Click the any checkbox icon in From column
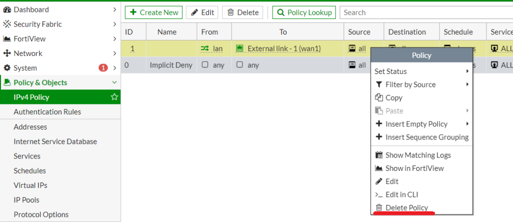513x222 pixels. click(x=205, y=64)
